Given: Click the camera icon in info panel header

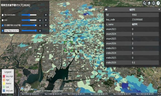Looking at the screenshot, I should (106, 10).
